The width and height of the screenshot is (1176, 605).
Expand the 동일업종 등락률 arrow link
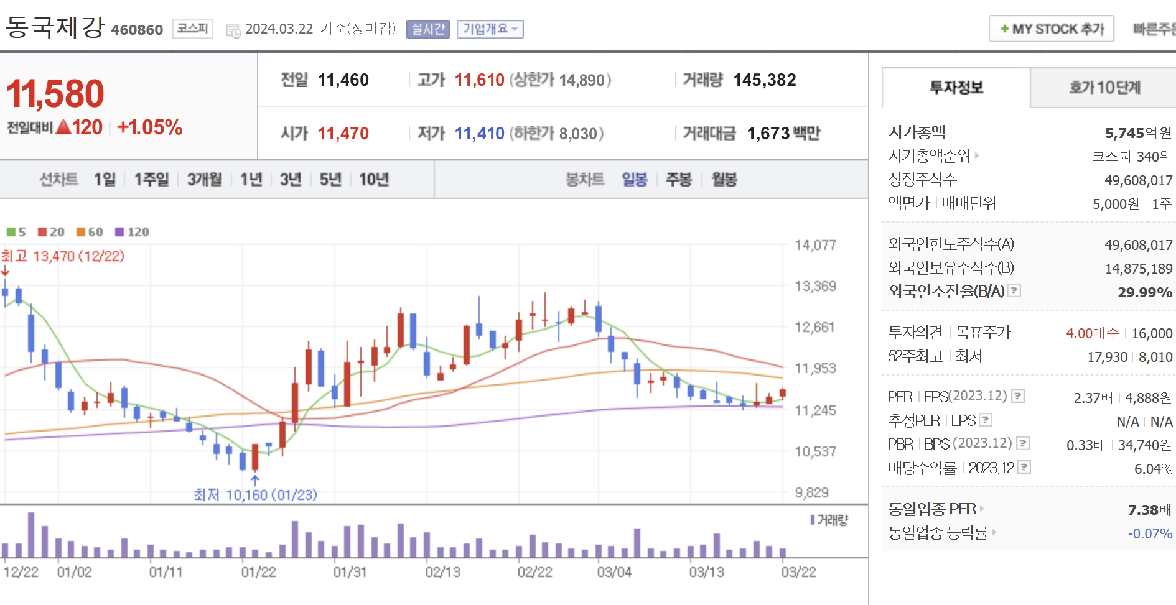994,532
